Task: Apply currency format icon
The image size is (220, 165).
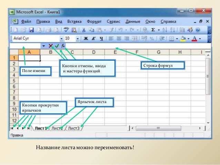Action: click(144, 39)
